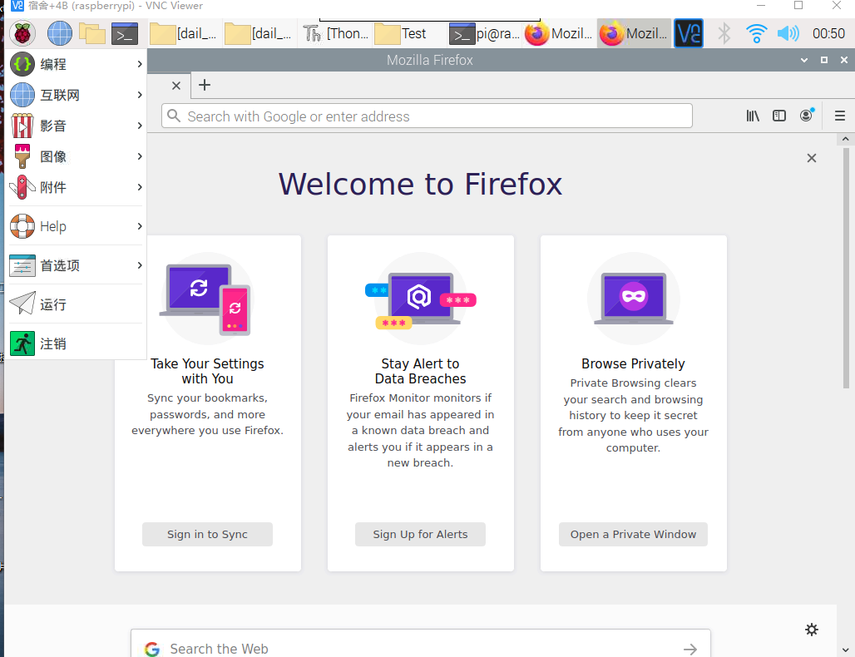
Task: Click the Bluetooth tray icon
Action: point(724,33)
